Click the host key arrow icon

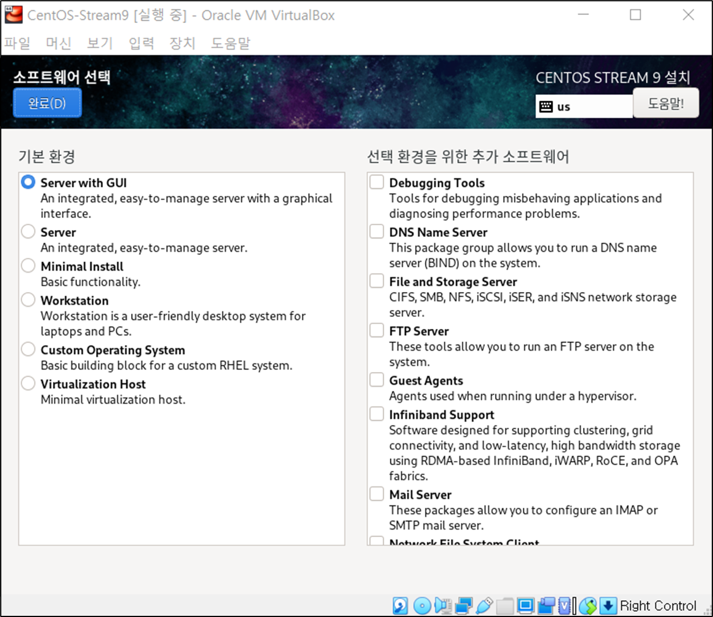click(x=608, y=605)
